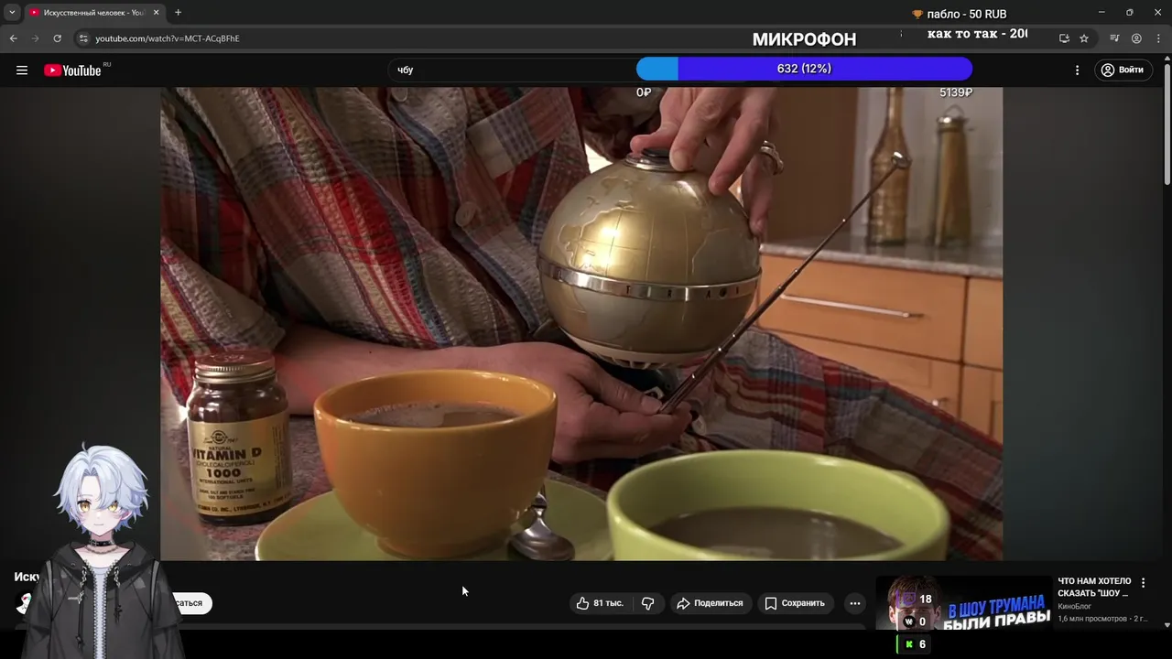Minimize the browser window
1172x659 pixels.
(x=1101, y=13)
